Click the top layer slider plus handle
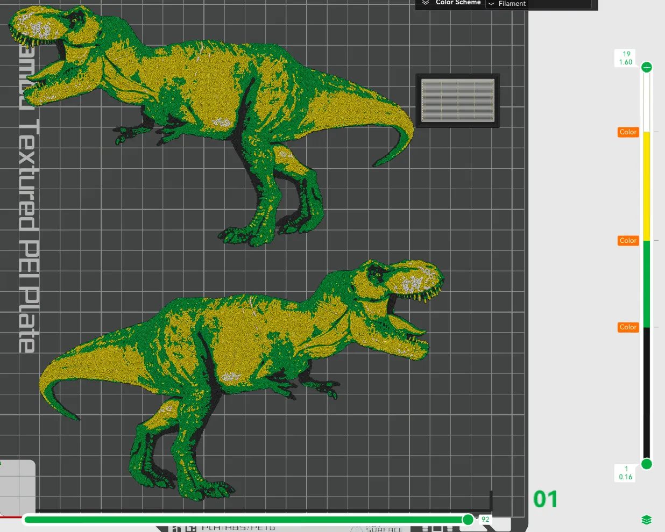This screenshot has height=532, width=665. click(647, 67)
